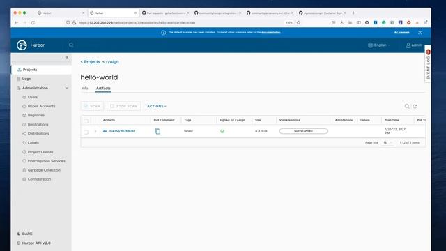Open a new browser tab
The width and height of the screenshot is (446, 251).
(353, 13)
